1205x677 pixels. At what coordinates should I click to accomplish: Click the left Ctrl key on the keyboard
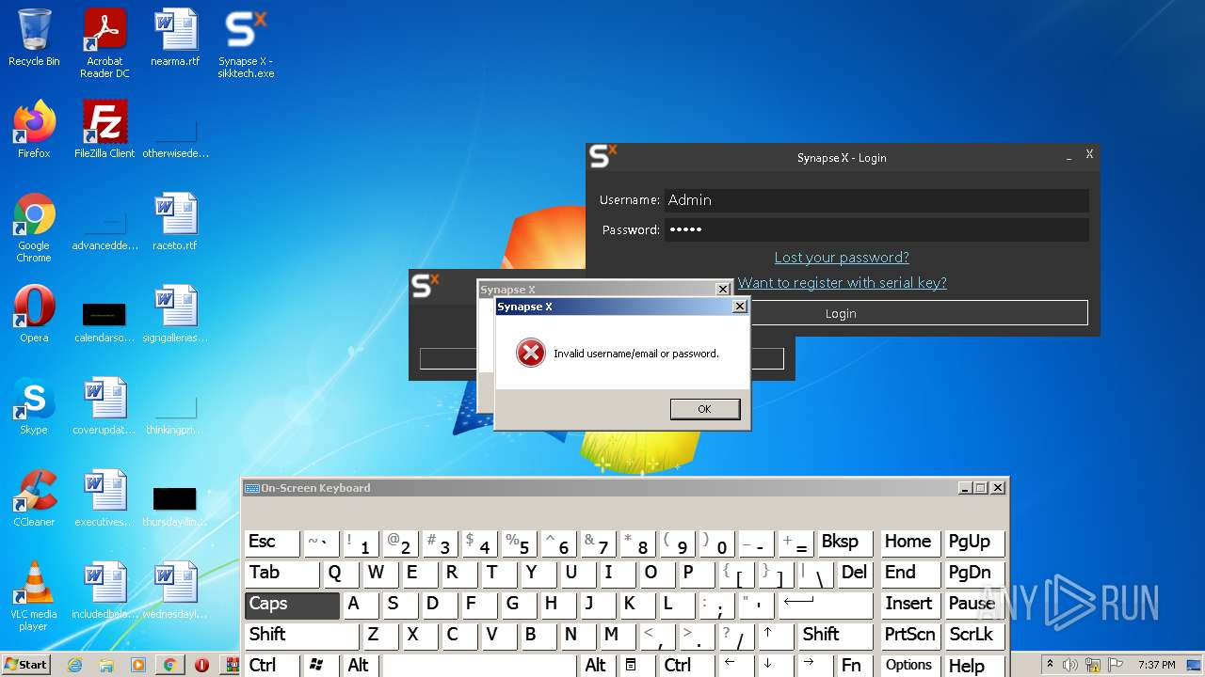273,666
